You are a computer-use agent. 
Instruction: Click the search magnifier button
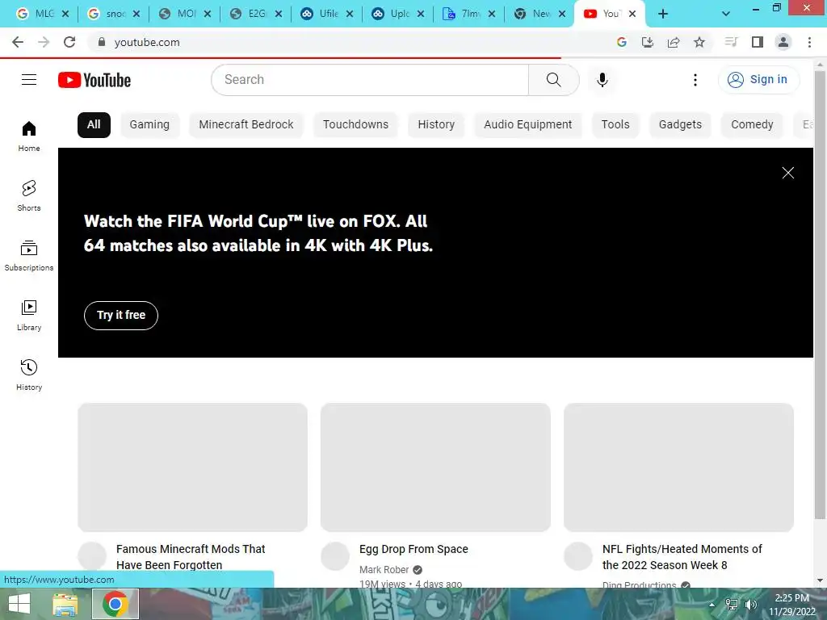(553, 80)
